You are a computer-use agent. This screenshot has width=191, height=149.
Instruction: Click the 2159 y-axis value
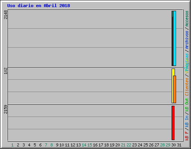tap(6, 109)
